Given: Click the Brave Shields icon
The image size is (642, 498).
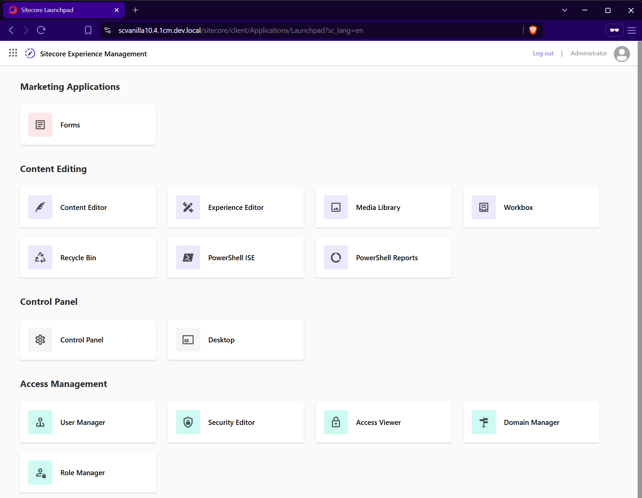Looking at the screenshot, I should click(533, 30).
